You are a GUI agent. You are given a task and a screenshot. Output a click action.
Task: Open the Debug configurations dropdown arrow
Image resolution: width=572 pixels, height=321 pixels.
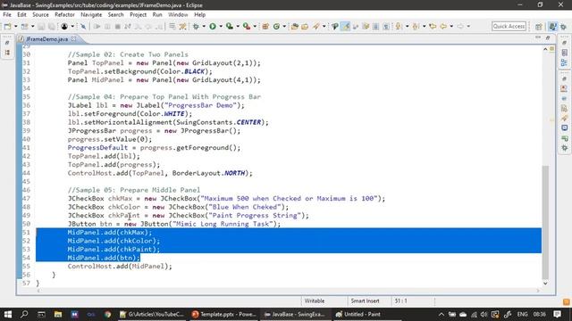coord(204,26)
